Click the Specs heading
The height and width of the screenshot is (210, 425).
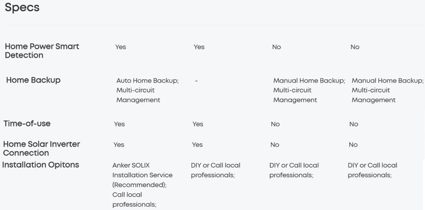[22, 7]
